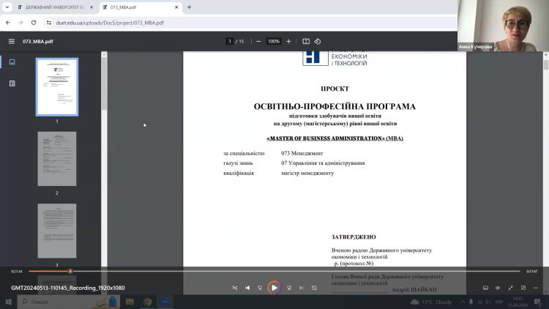Zoom out of the PDF with minus

click(x=258, y=42)
